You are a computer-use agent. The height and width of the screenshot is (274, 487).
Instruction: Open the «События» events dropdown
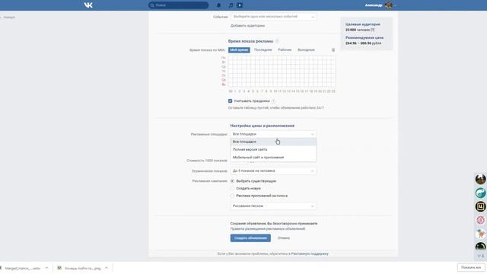pos(274,17)
